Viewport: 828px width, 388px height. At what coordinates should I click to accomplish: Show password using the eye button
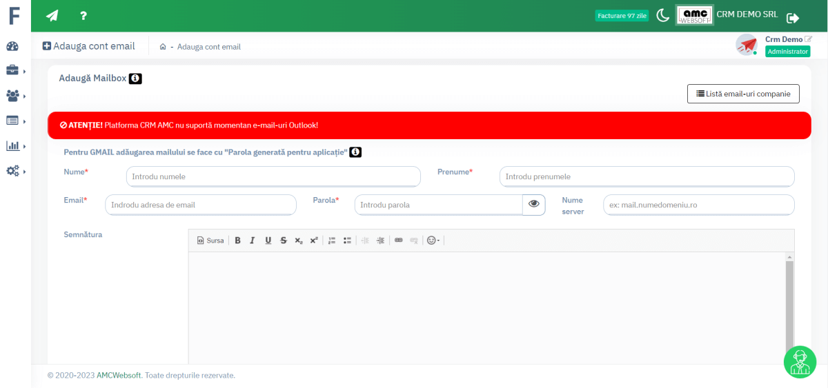pos(534,205)
